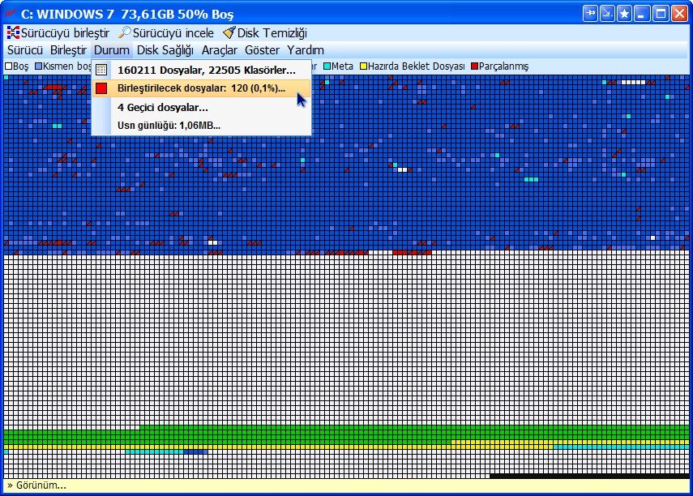Viewport: 693px width, 496px height.
Task: Open the Sürücü menu
Action: coord(25,50)
